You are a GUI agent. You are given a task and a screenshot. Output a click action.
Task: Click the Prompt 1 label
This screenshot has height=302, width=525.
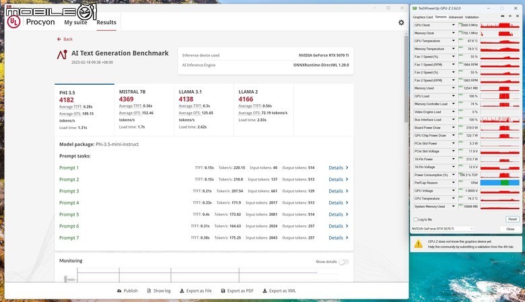(69, 168)
